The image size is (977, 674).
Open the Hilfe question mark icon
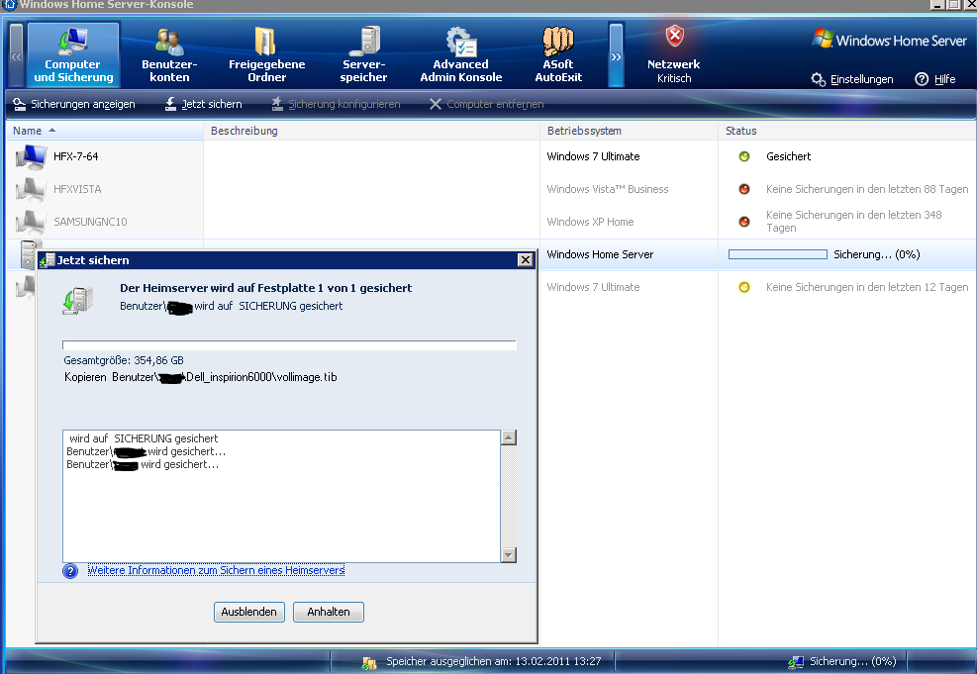click(x=922, y=79)
